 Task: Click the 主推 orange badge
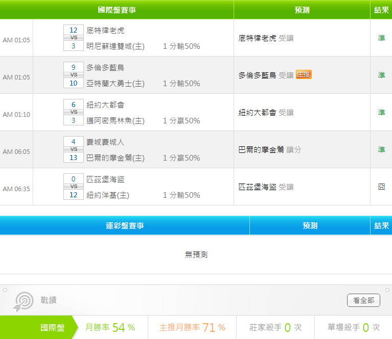(x=304, y=74)
